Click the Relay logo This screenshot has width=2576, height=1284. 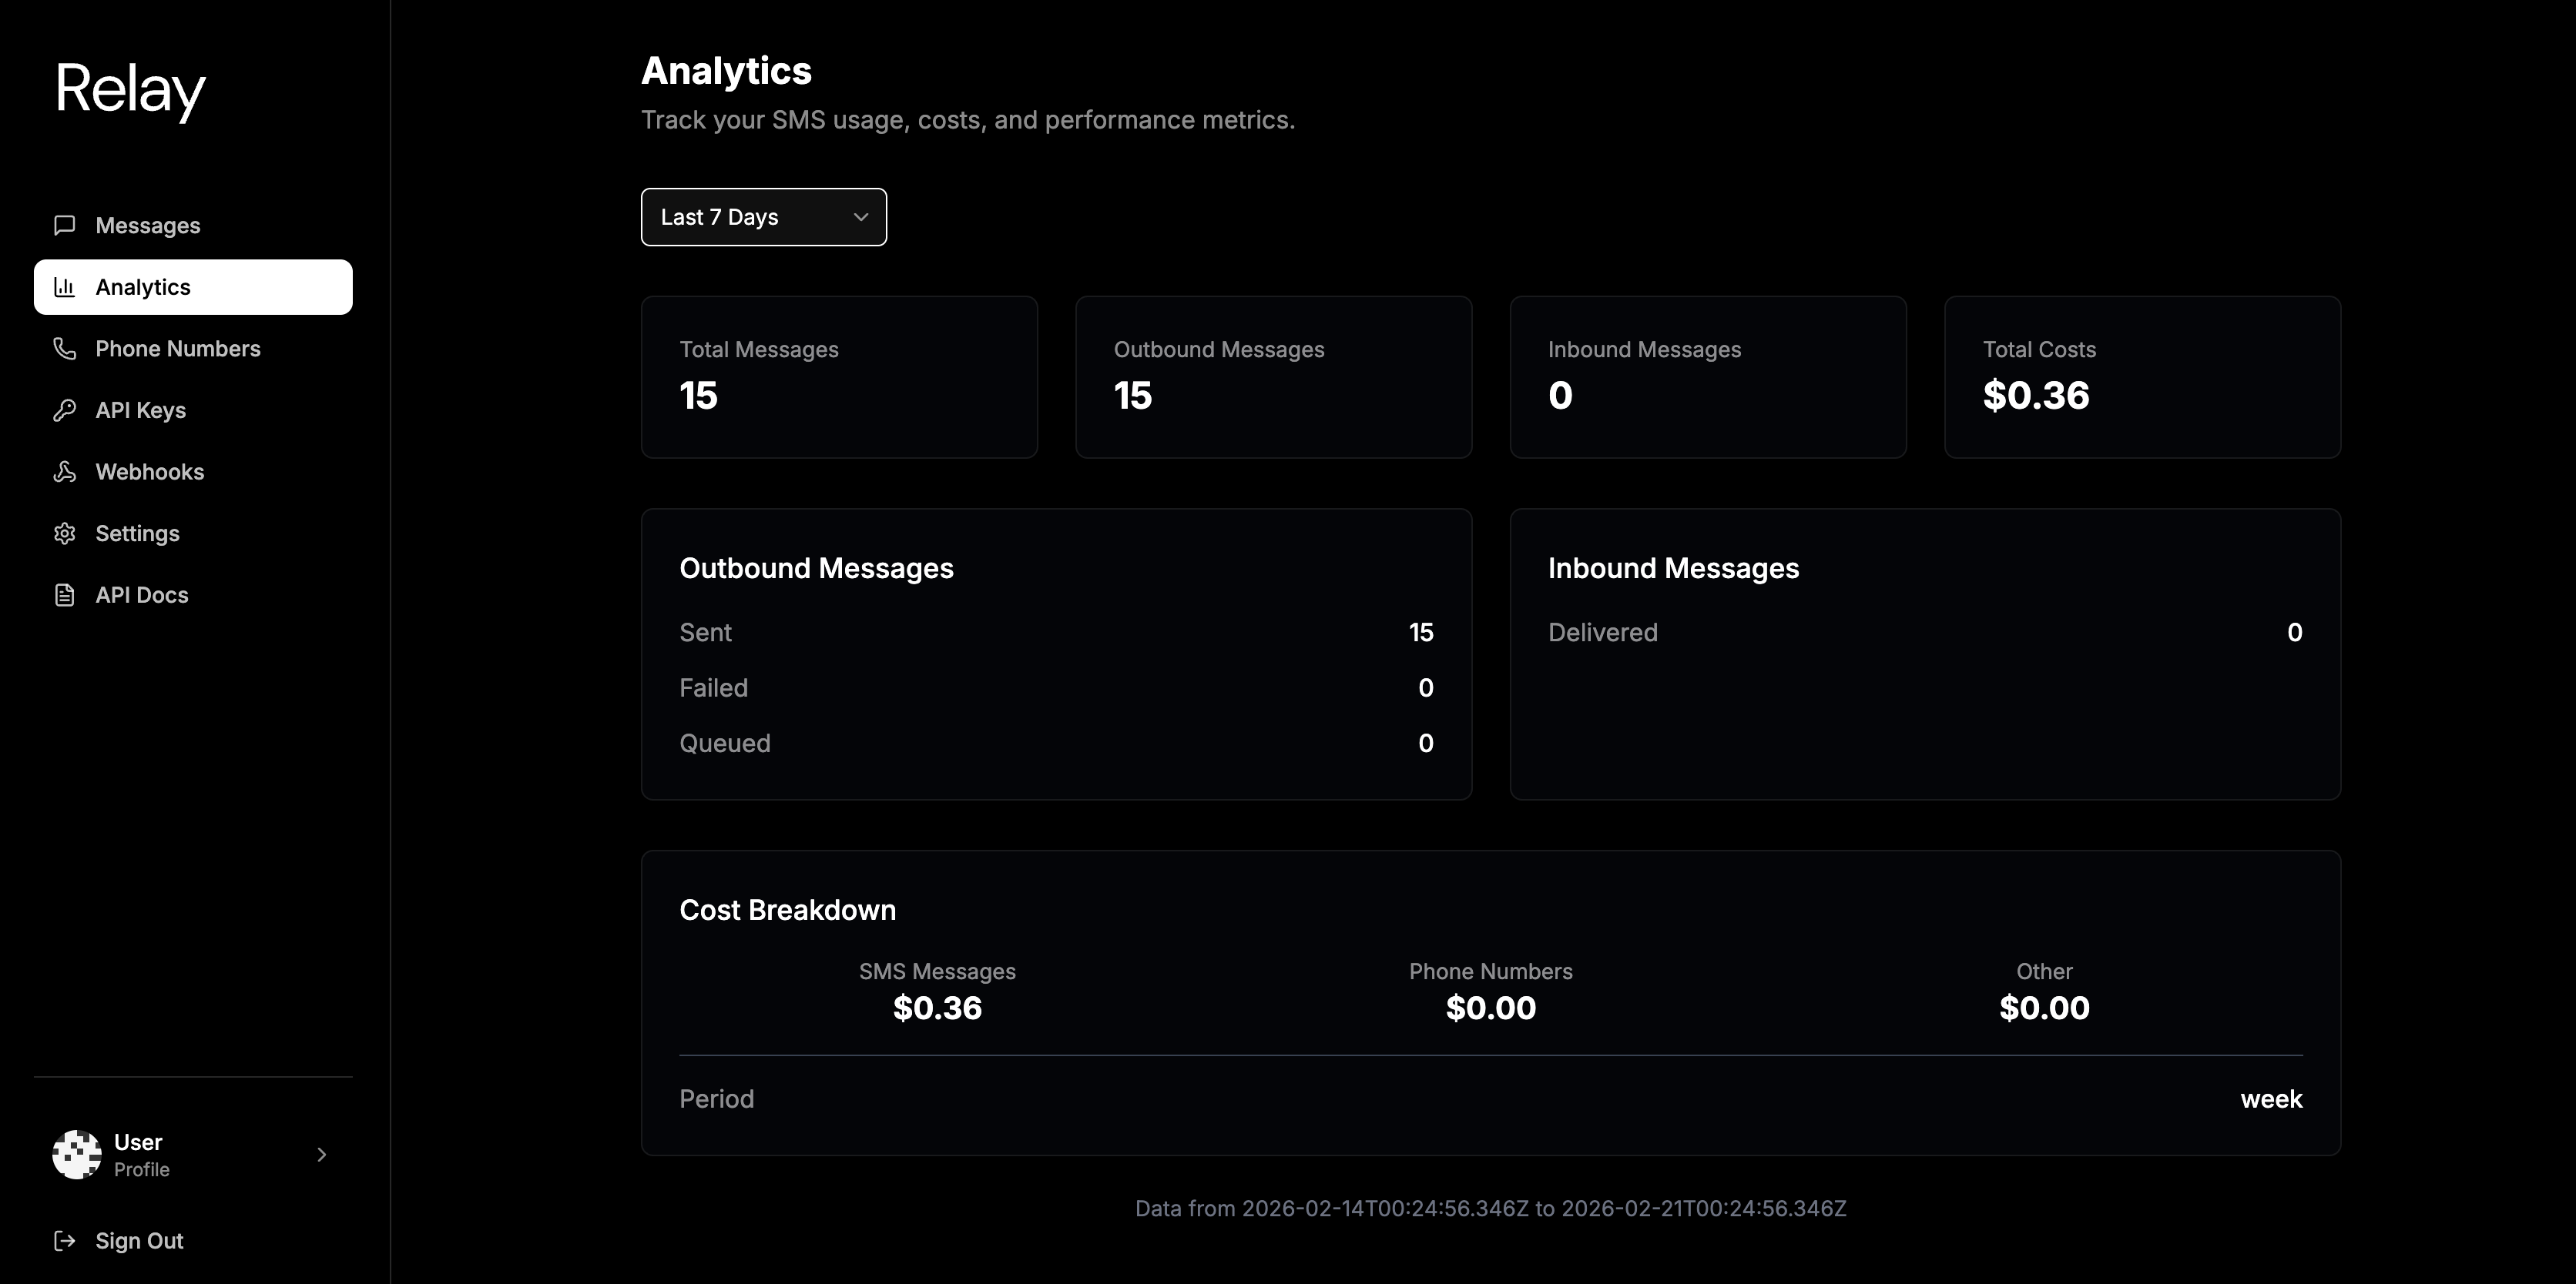coord(130,90)
